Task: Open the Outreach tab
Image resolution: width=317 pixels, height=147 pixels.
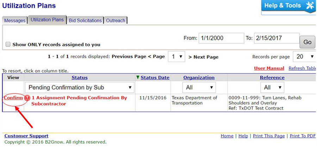Action: coord(116,20)
